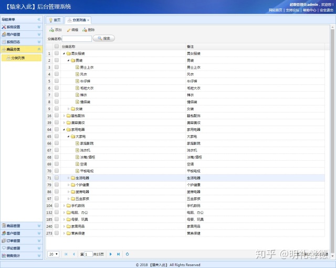The image size is (336, 268).
Task: Click the folder icon of 家居用品
Action: (x=69, y=226)
